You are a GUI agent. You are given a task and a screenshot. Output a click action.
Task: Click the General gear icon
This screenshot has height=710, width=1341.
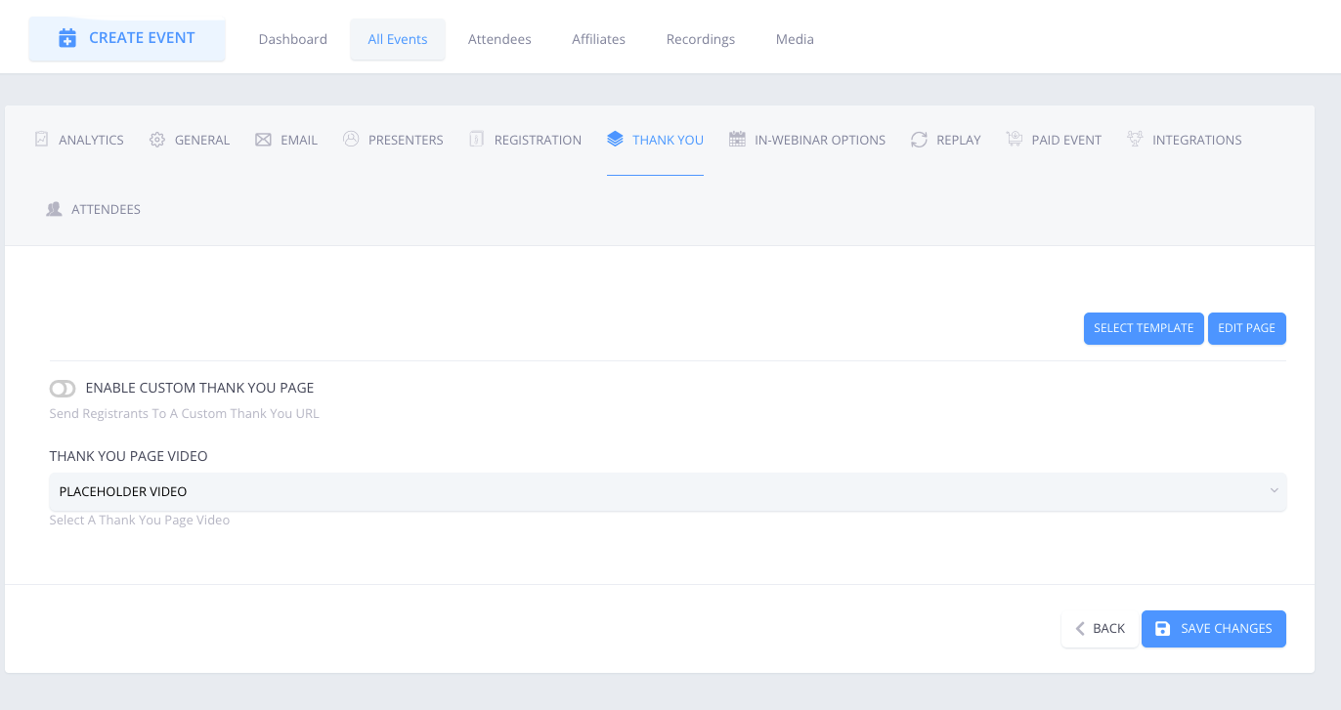[157, 140]
